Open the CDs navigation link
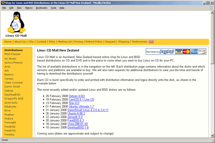Viewport: 215px width, 143px height. pos(31,41)
